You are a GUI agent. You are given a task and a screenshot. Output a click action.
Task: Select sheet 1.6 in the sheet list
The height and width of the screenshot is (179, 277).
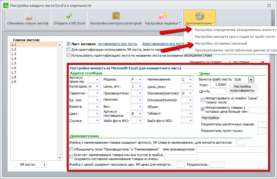[34, 68]
